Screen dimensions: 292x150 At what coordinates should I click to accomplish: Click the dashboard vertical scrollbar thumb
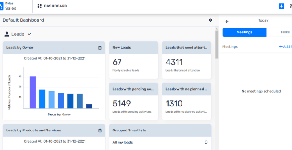click(x=217, y=44)
